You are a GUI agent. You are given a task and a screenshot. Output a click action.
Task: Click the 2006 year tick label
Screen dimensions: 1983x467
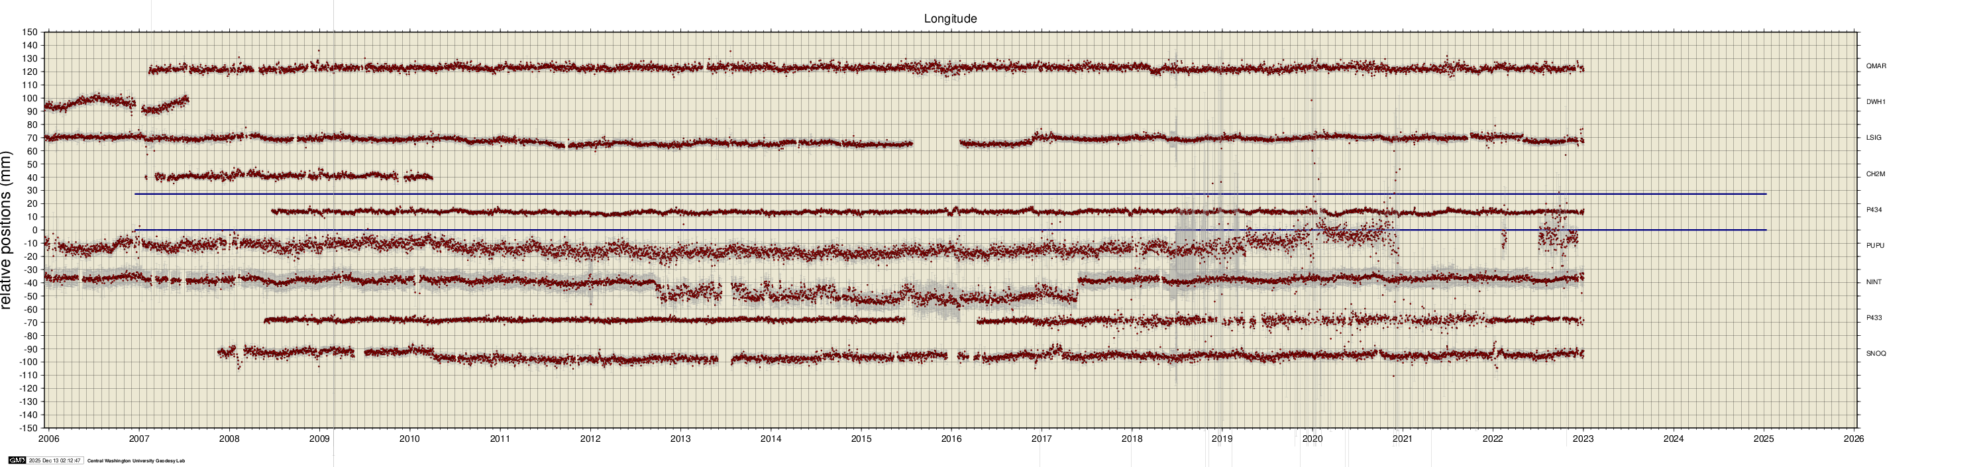(x=48, y=439)
